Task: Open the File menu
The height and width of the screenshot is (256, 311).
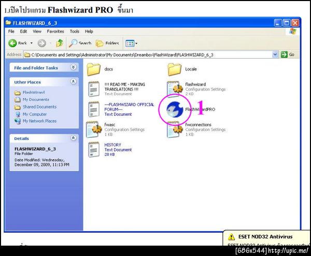Action: click(x=11, y=31)
